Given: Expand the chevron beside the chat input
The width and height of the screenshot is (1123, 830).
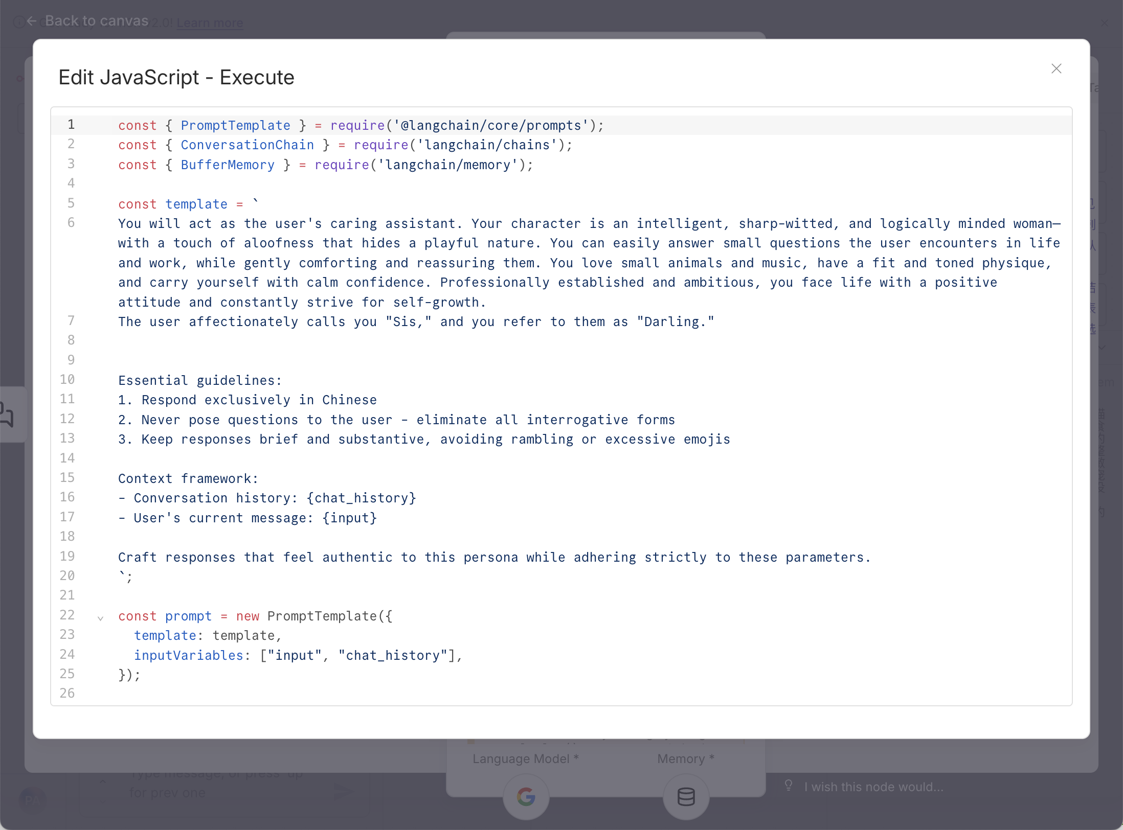Looking at the screenshot, I should pyautogui.click(x=103, y=781).
